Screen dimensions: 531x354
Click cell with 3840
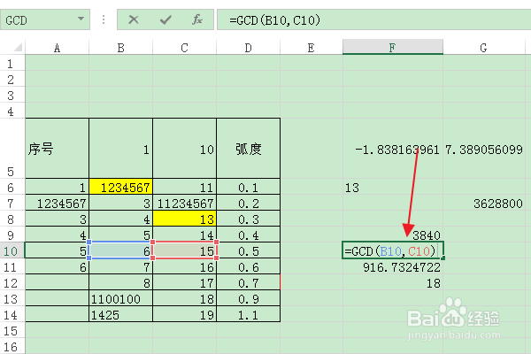pos(393,235)
